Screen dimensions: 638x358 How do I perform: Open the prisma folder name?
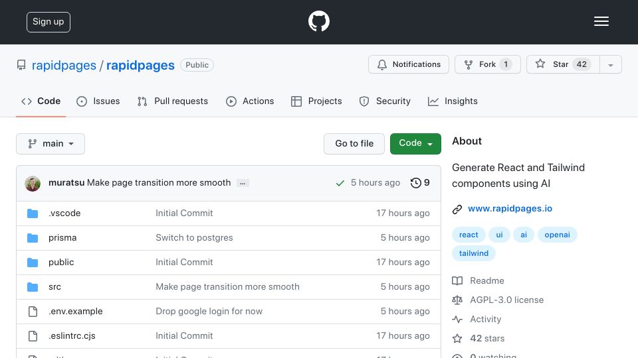[62, 238]
